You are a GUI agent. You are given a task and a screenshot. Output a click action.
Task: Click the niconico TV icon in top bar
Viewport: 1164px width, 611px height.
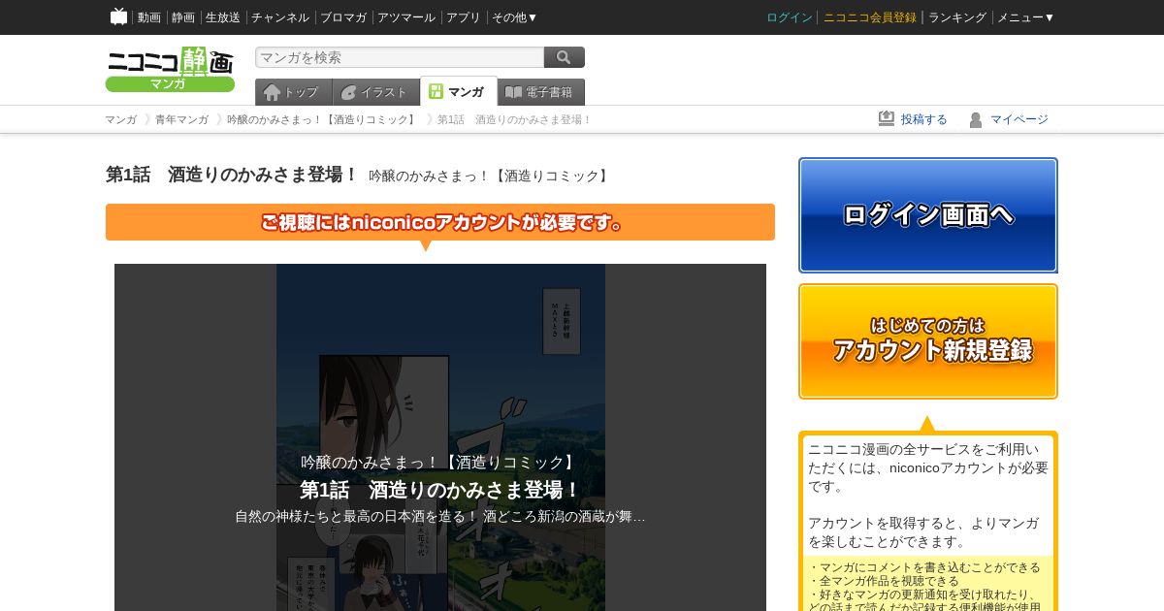tap(119, 16)
